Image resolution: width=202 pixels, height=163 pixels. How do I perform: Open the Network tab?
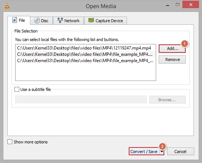(68, 21)
